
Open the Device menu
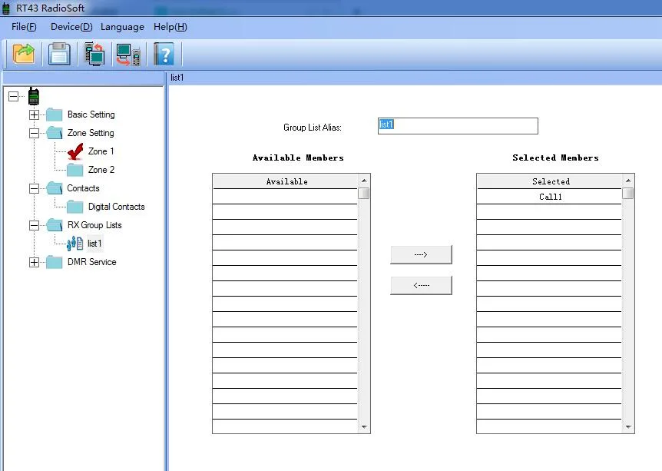pos(71,27)
